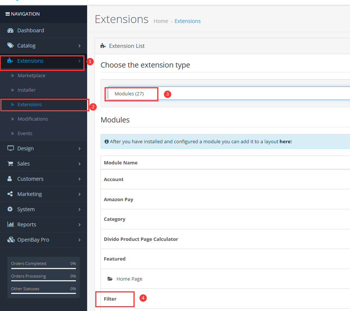Click the Divido Product Page Calculator row
The image size is (350, 311).
click(225, 239)
